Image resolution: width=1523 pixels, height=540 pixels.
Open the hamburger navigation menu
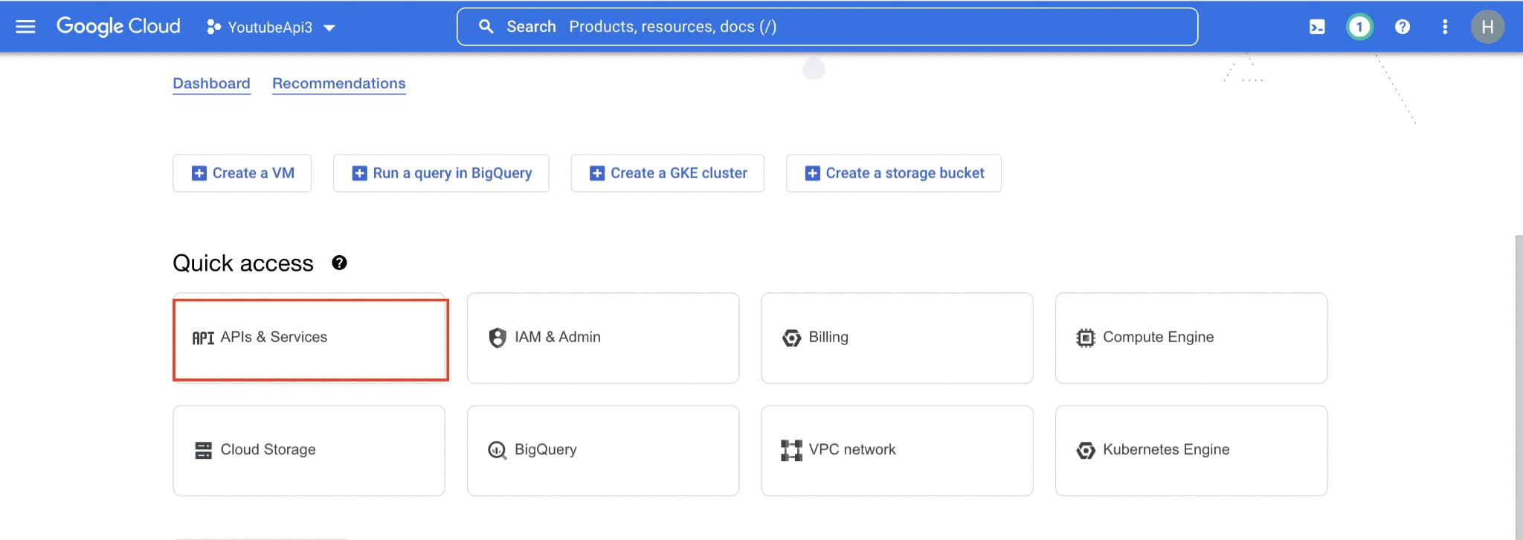point(26,27)
